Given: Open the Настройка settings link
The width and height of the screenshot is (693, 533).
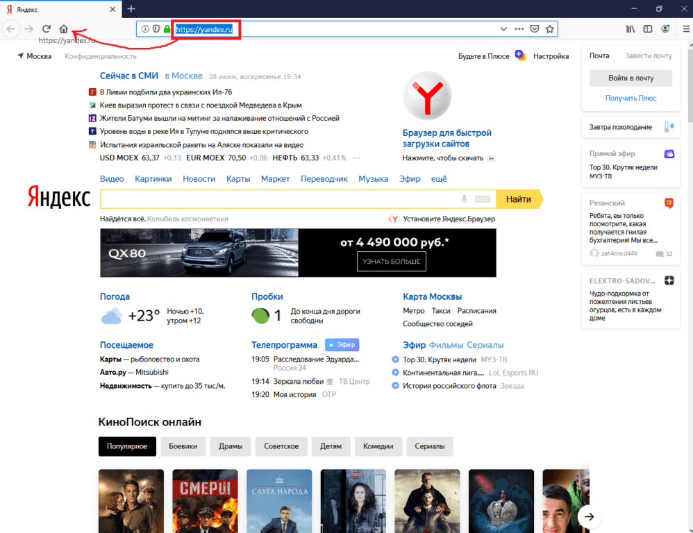Looking at the screenshot, I should (x=551, y=56).
